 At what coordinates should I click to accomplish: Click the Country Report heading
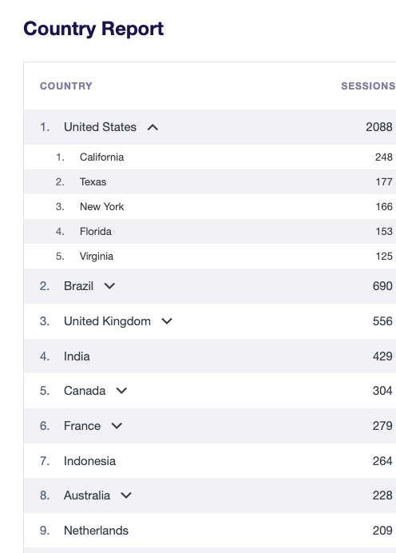(x=93, y=29)
